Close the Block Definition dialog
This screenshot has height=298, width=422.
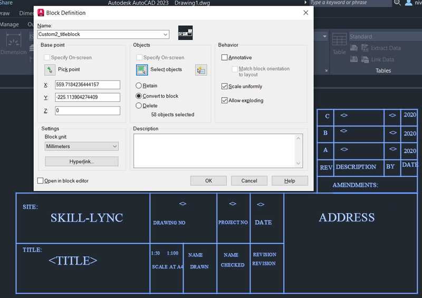click(x=306, y=13)
